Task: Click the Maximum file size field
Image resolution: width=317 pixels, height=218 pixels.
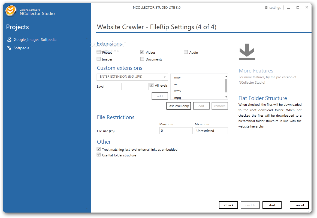Action: 211,131
